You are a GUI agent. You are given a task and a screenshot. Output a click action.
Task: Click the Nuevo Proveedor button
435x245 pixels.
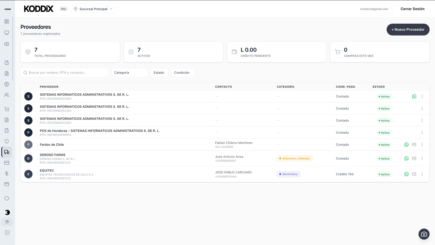pyautogui.click(x=408, y=30)
